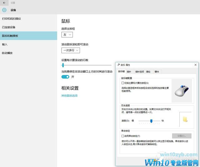Click the 设置(E)... button in 单击锁定
This screenshot has width=200, height=167.
point(182,136)
